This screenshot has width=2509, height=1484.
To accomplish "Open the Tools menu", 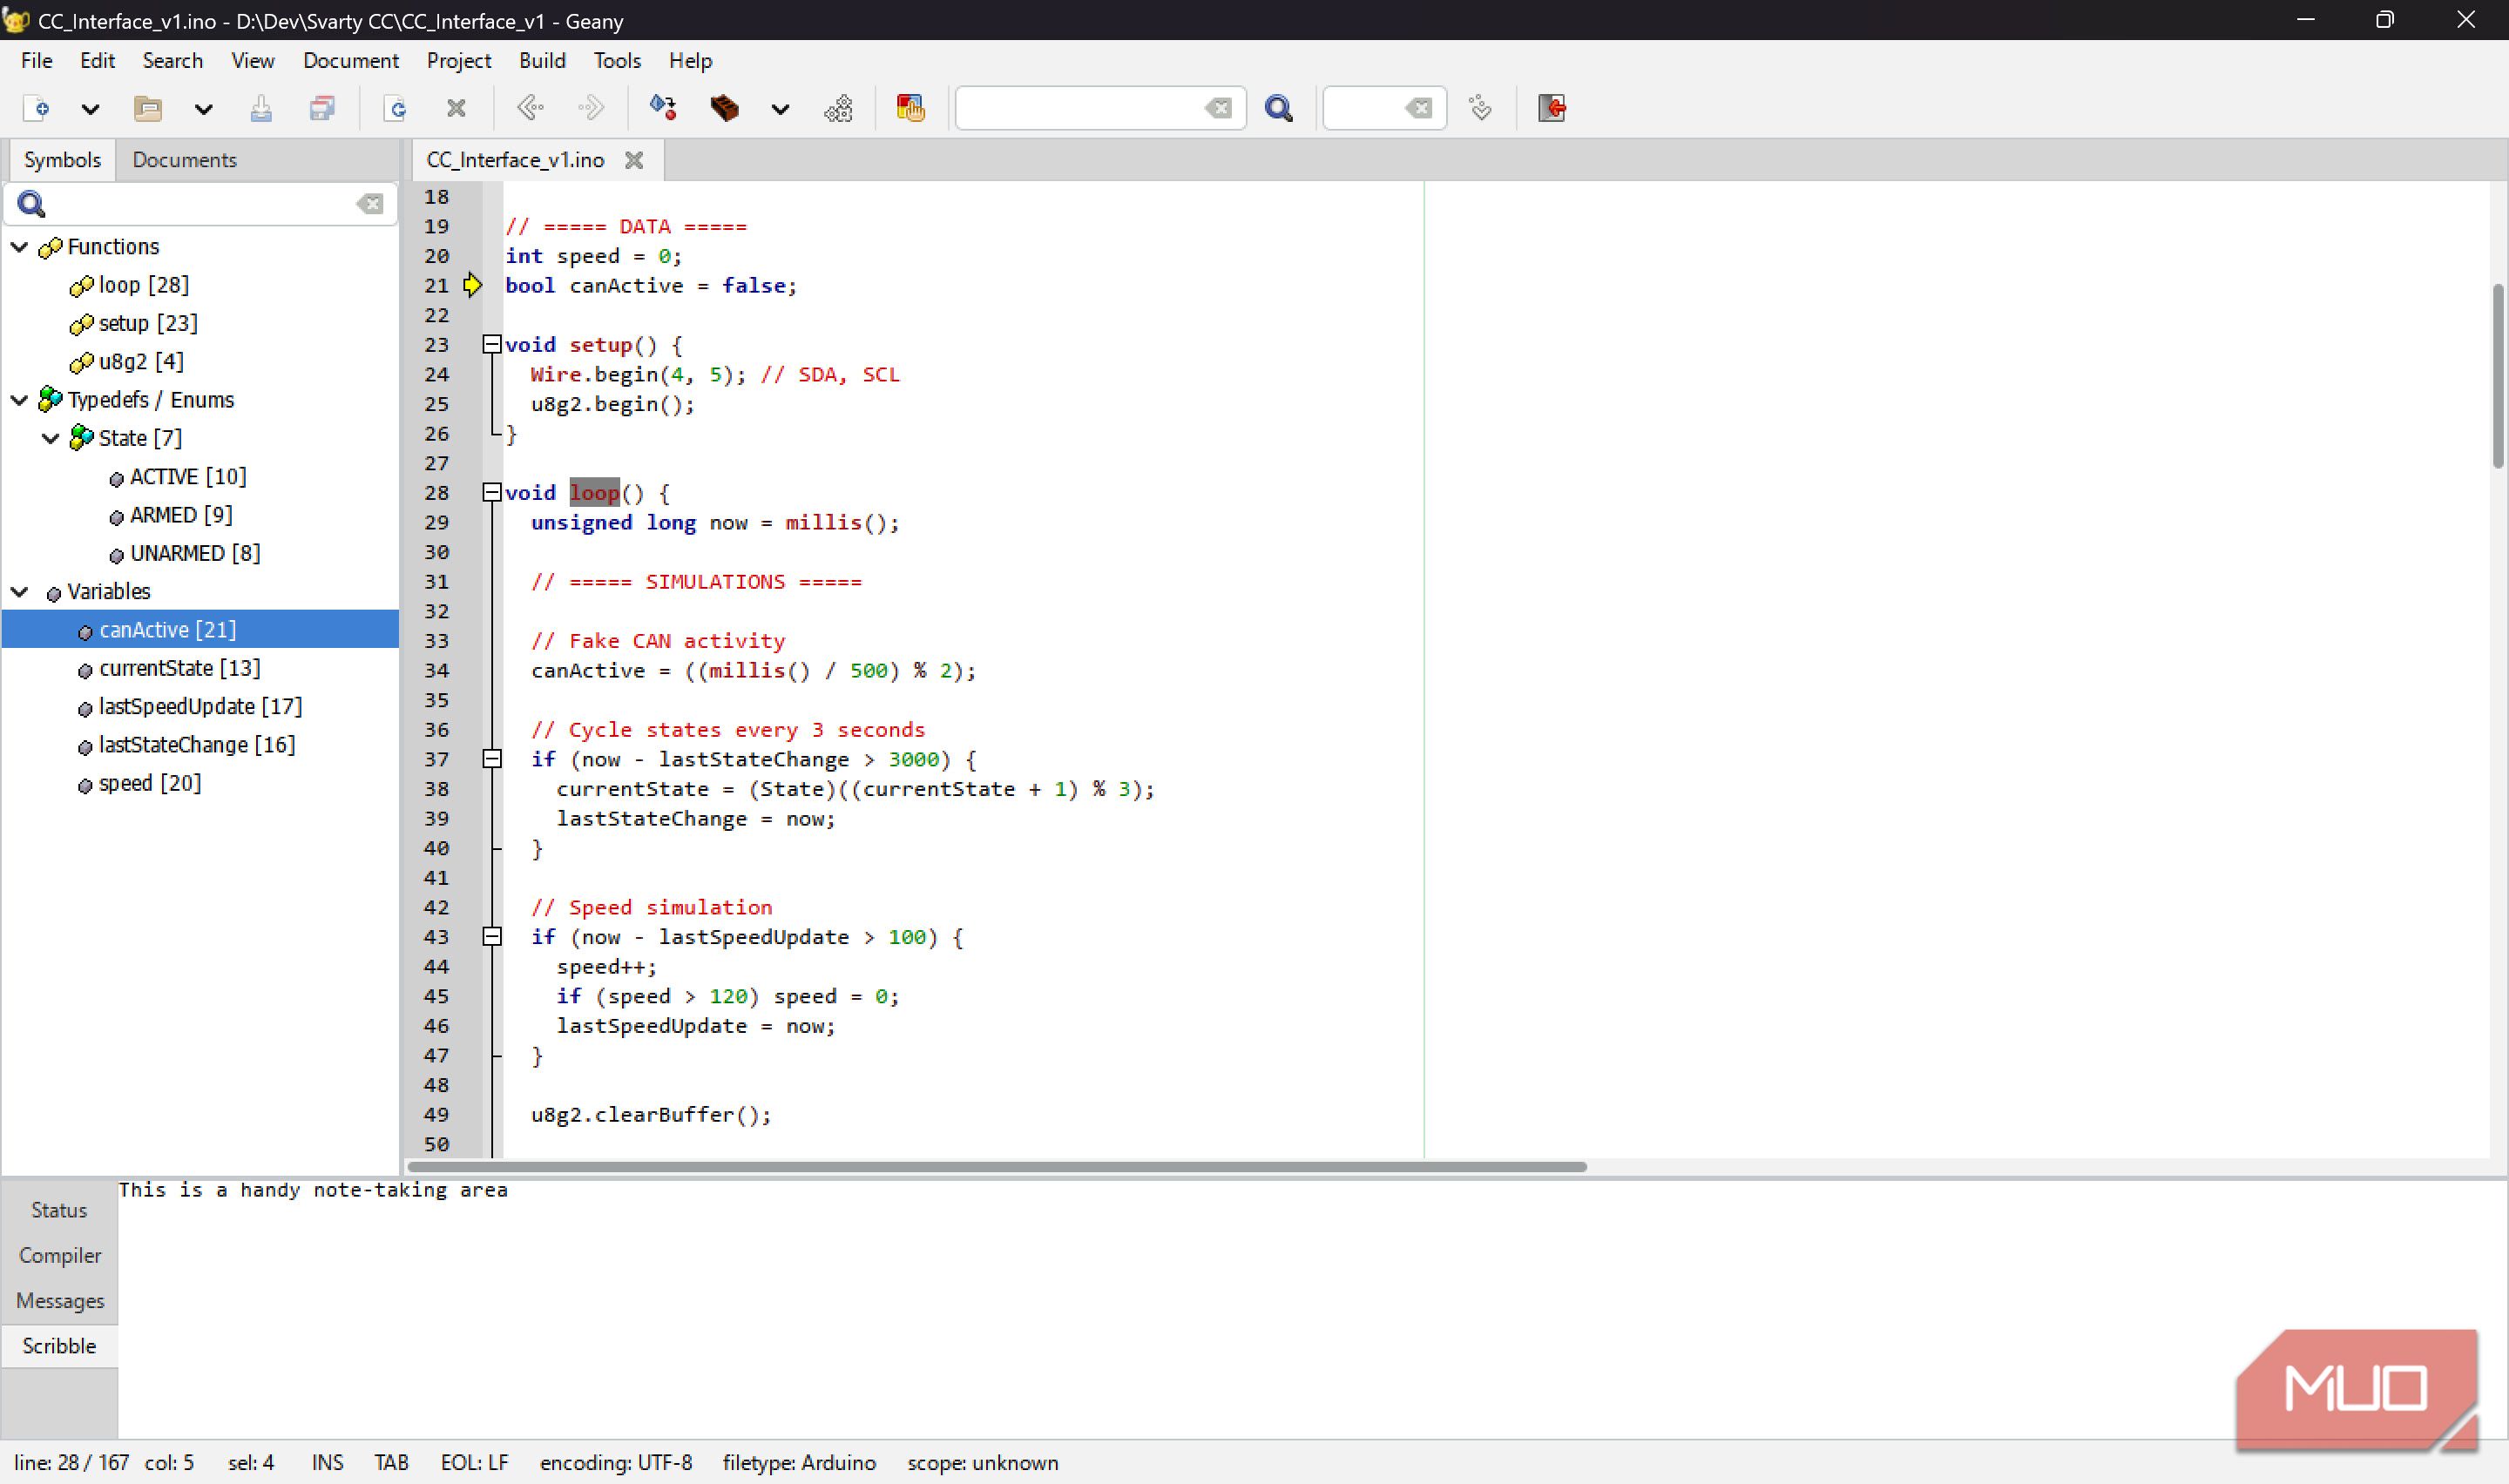I will click(x=617, y=60).
